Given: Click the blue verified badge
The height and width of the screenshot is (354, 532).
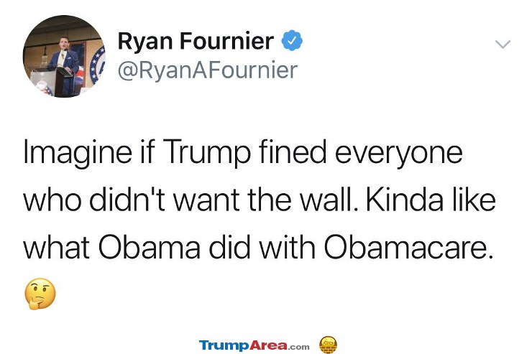Looking at the screenshot, I should 292,41.
